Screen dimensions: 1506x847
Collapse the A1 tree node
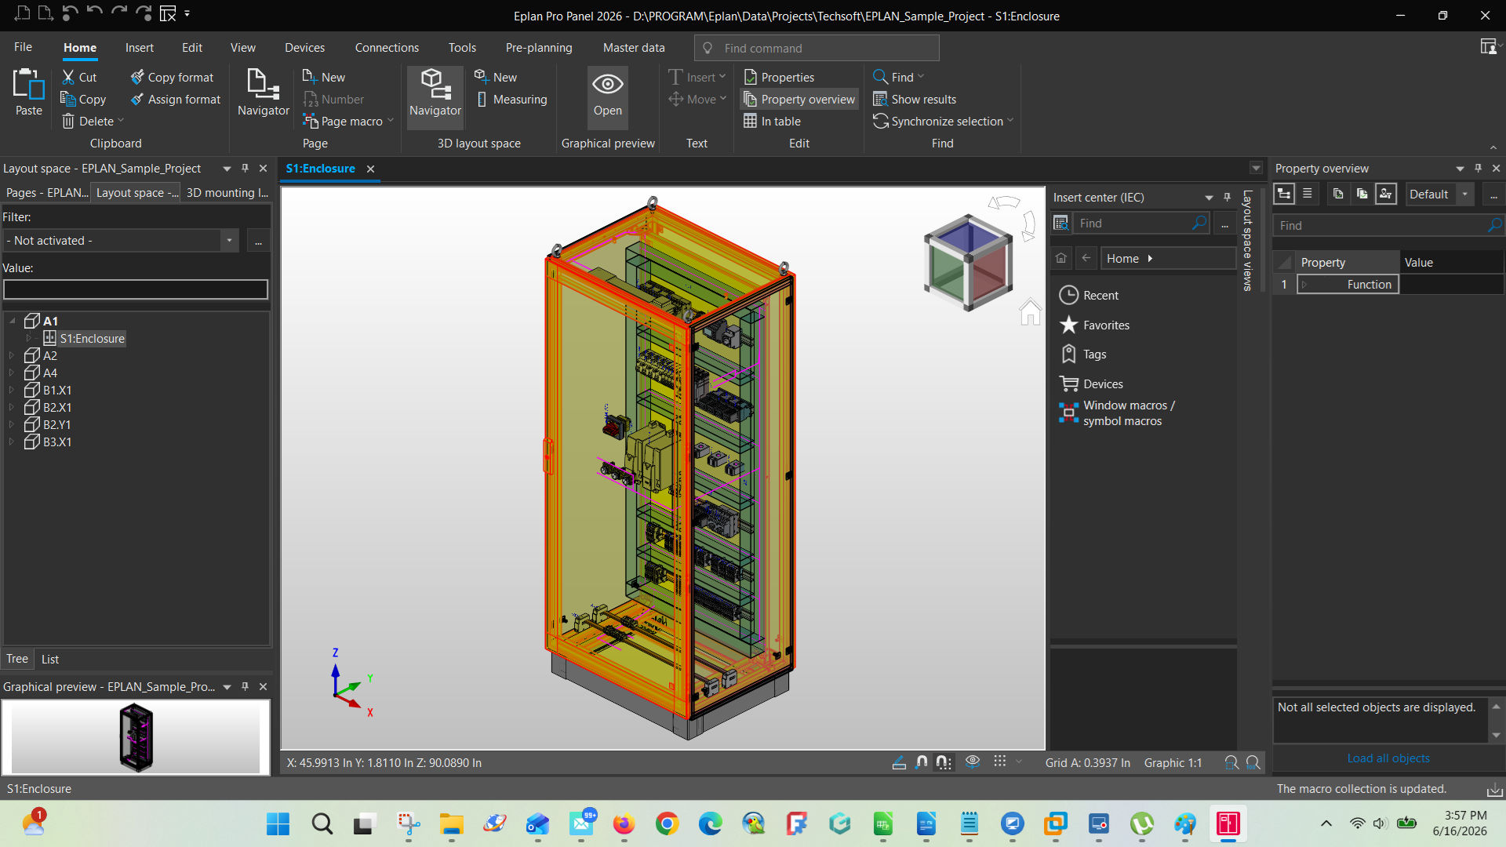pyautogui.click(x=13, y=321)
